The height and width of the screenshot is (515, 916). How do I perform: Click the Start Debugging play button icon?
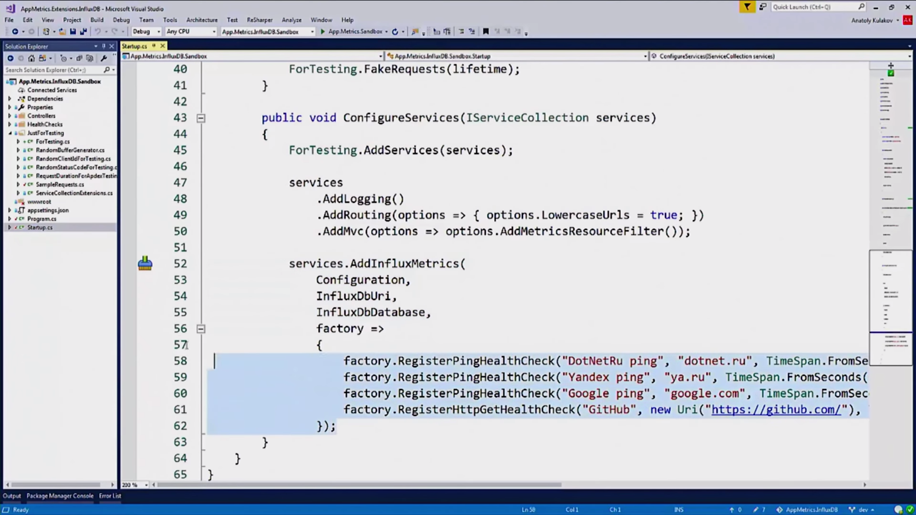point(322,31)
